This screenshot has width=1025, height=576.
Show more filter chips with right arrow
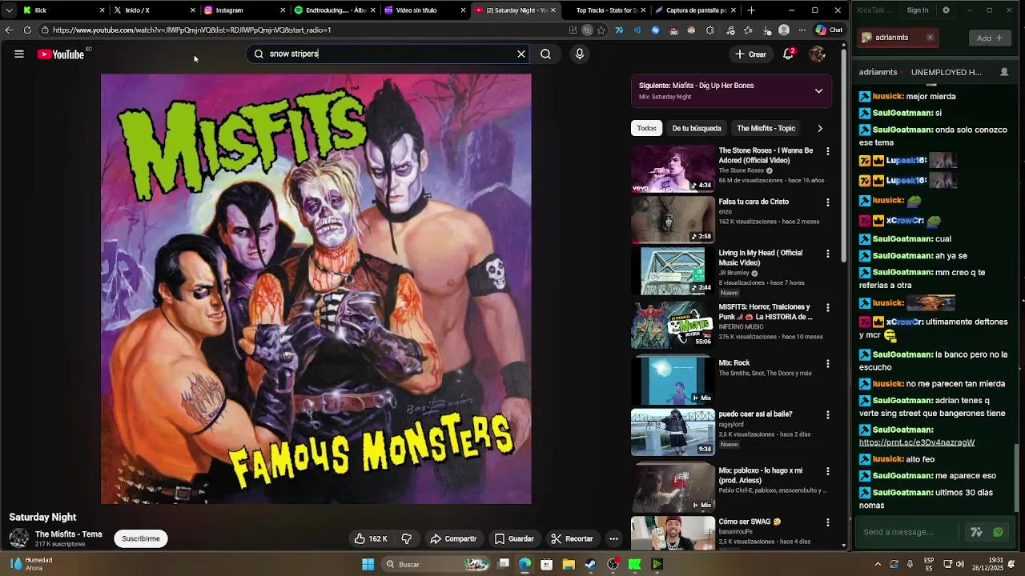click(819, 128)
